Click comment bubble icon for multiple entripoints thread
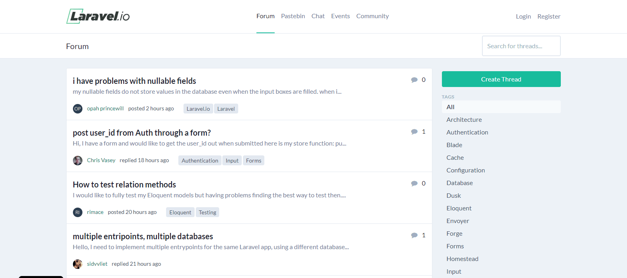Viewport: 627px width, 278px height. pos(414,235)
